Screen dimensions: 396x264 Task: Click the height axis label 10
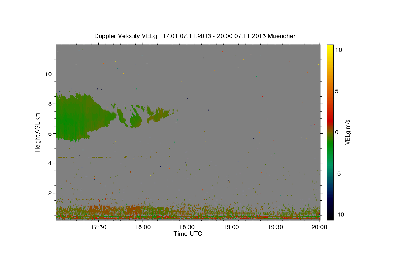tap(48, 74)
